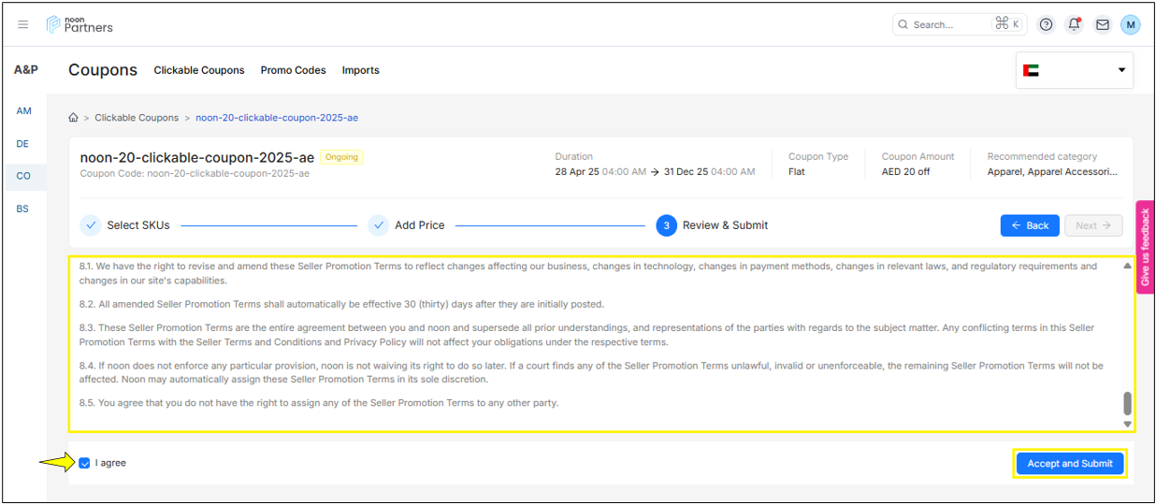
Task: Click the Add Price step checkmark
Action: tap(378, 225)
